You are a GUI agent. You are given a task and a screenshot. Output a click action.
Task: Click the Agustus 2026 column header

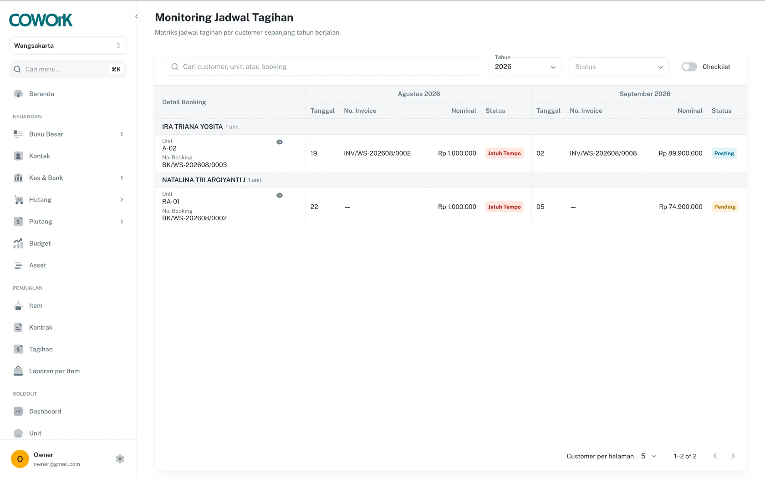tap(419, 94)
